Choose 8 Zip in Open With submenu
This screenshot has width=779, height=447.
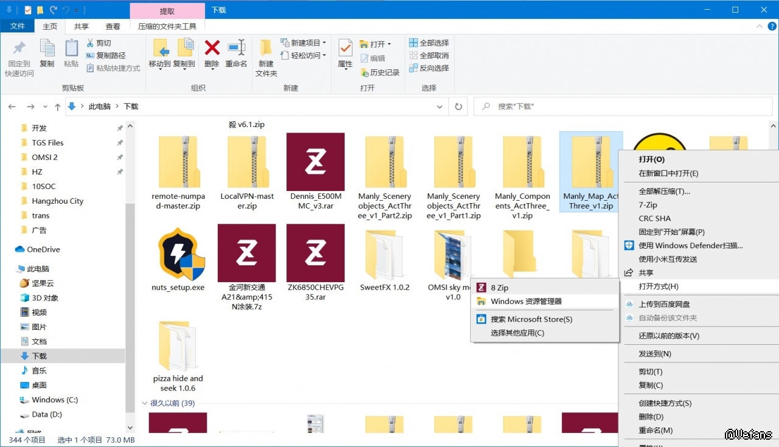click(x=499, y=288)
